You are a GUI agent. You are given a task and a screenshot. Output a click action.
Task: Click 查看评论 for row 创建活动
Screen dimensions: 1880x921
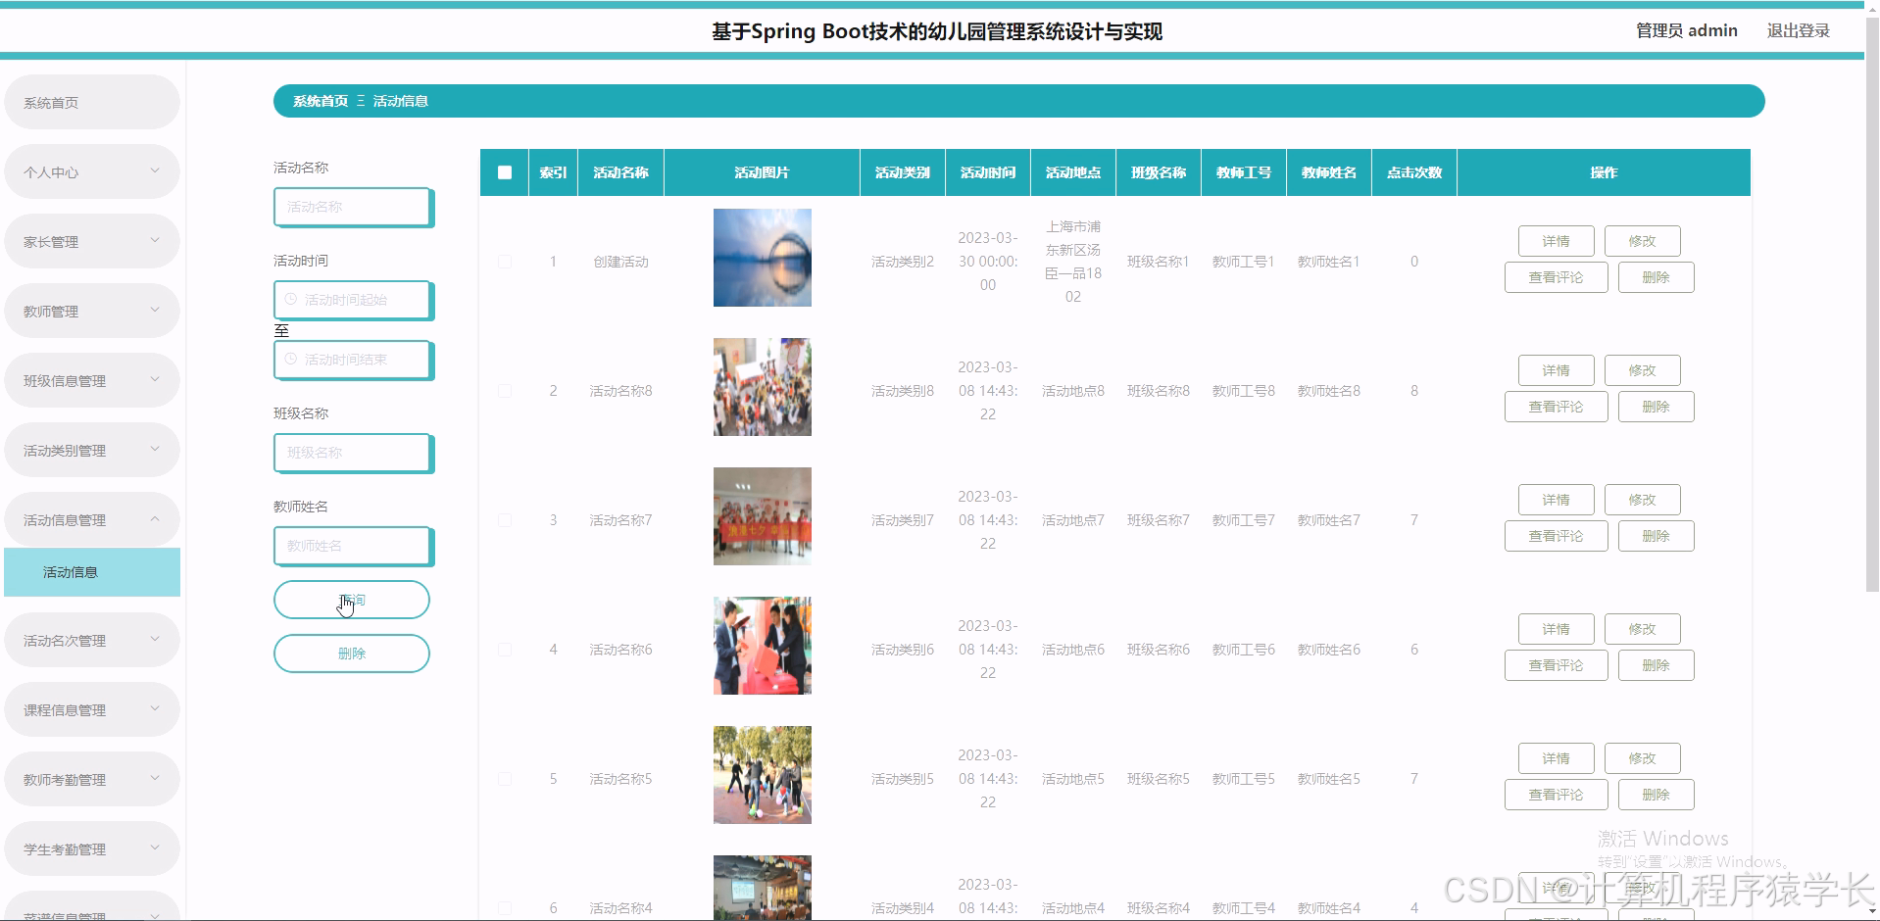(1556, 277)
